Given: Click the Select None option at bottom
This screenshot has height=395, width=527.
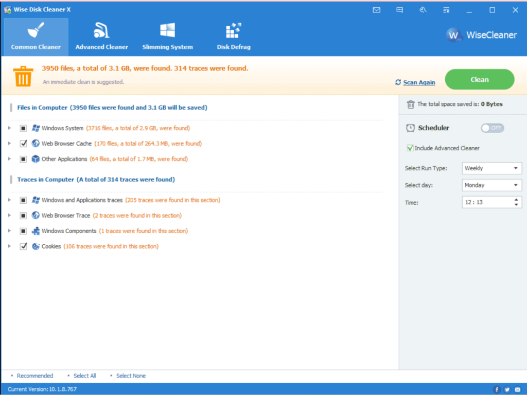Looking at the screenshot, I should [x=130, y=375].
